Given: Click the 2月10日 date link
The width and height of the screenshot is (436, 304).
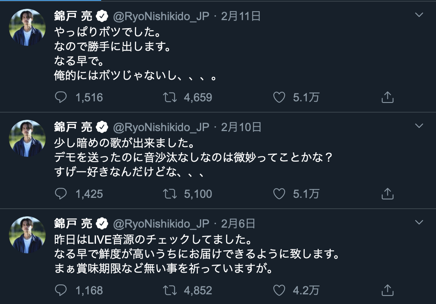Looking at the screenshot, I should point(241,127).
